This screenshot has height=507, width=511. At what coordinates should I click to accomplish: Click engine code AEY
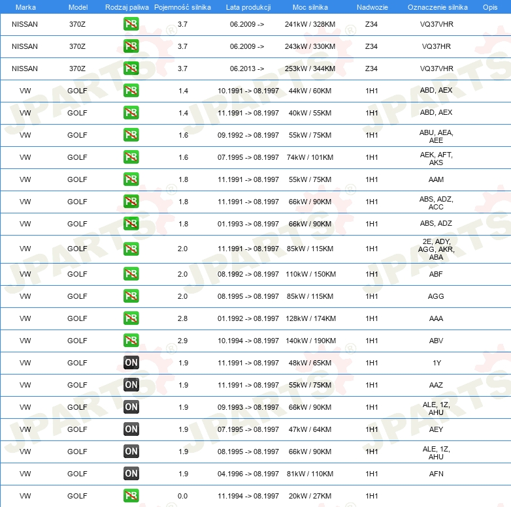click(436, 429)
